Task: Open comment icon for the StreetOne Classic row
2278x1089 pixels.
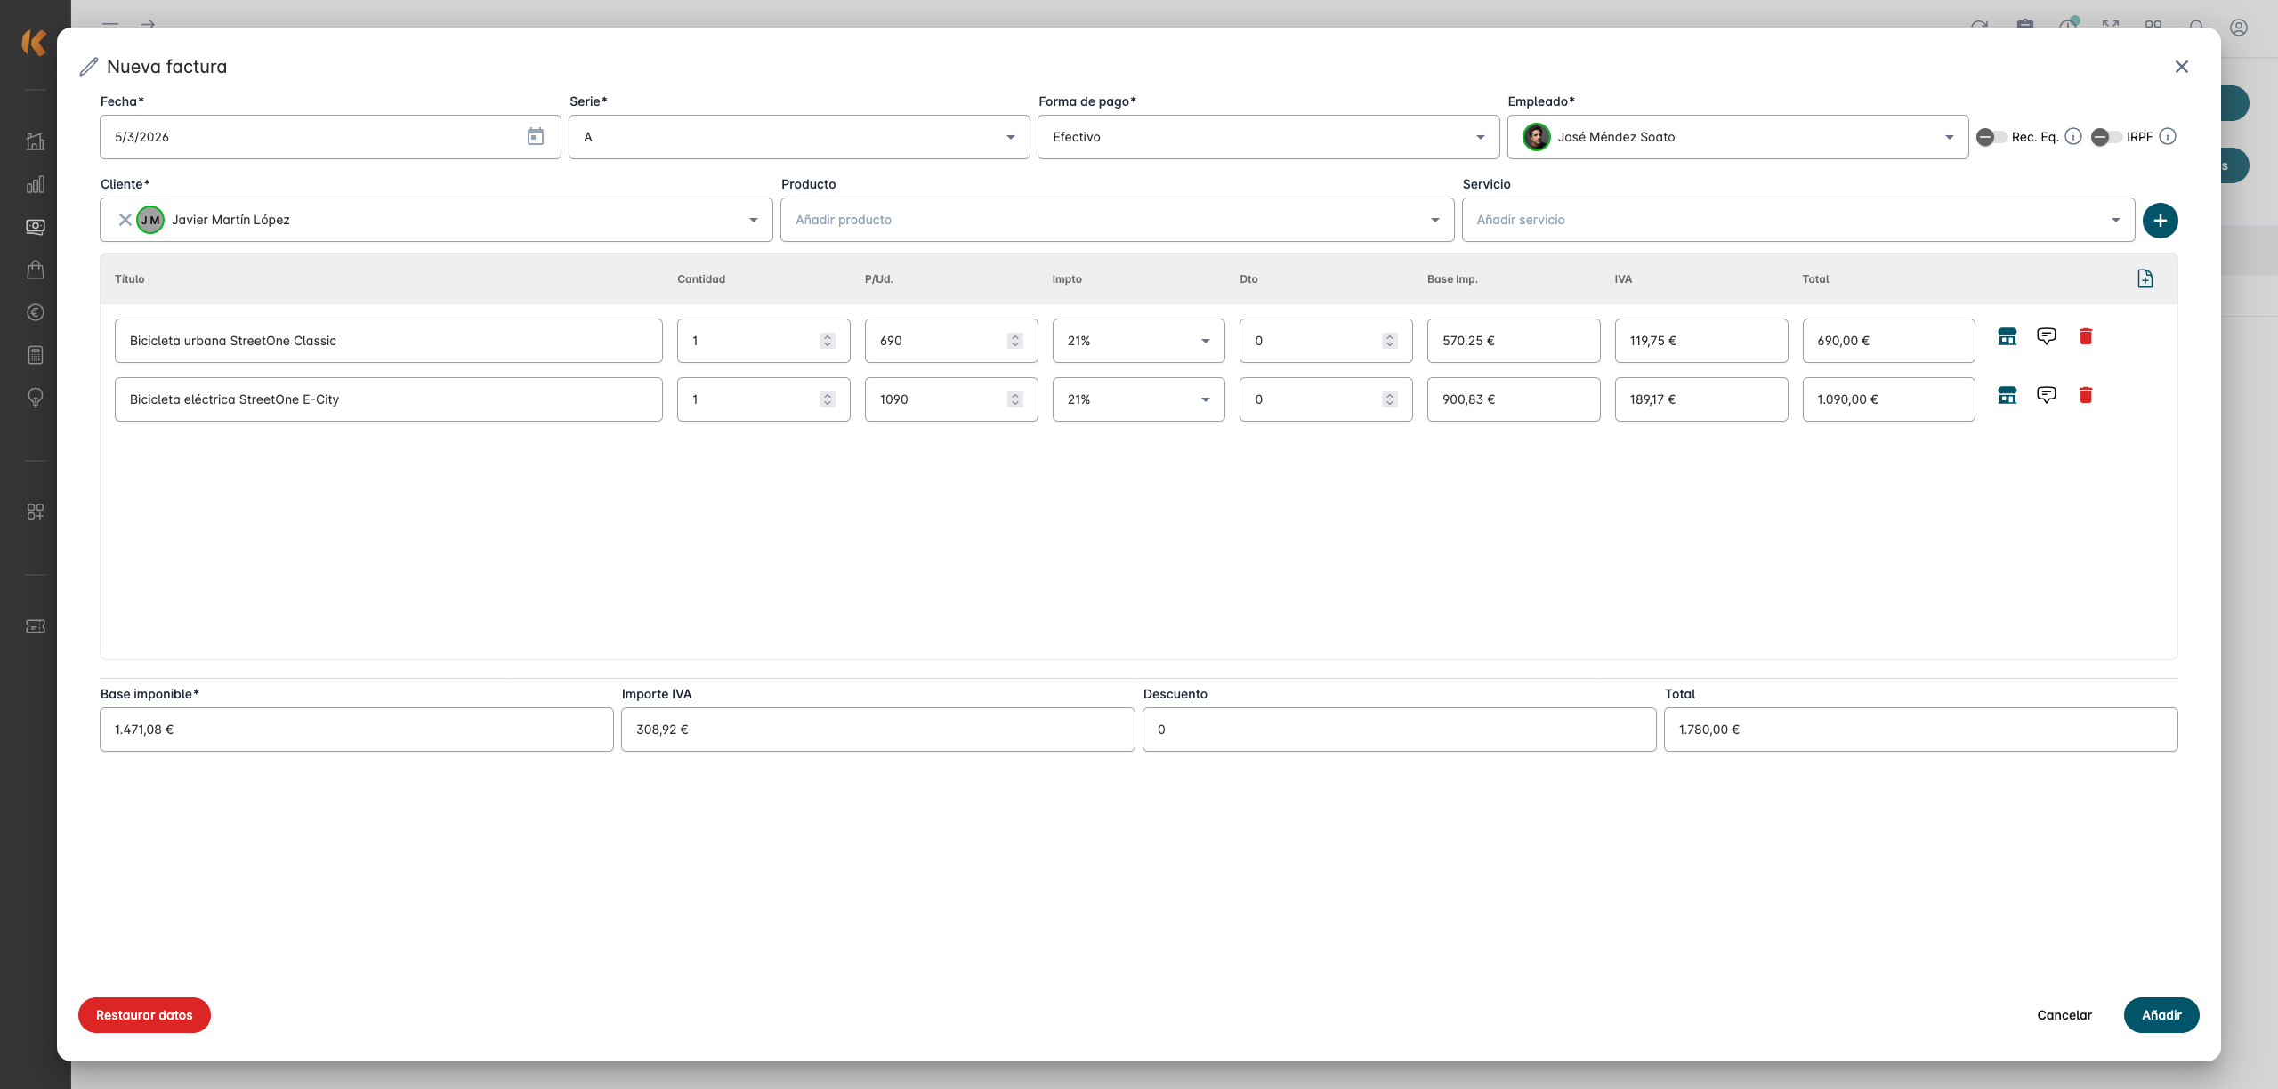Action: (2046, 336)
